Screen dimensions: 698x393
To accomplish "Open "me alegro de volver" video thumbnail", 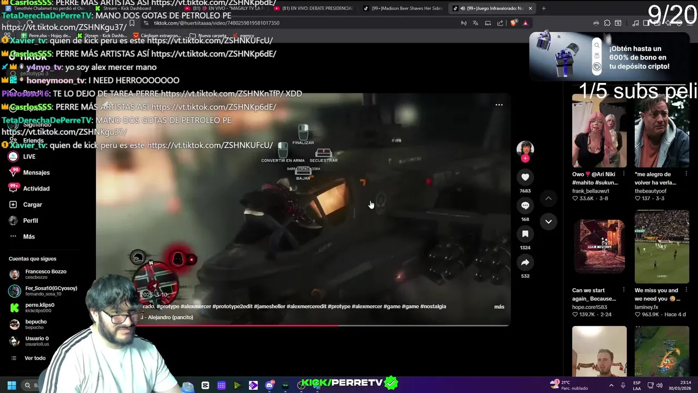I will pyautogui.click(x=661, y=131).
